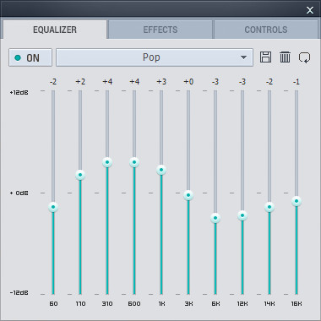This screenshot has width=321, height=321.
Task: Click the 12K frequency label
Action: (242, 304)
